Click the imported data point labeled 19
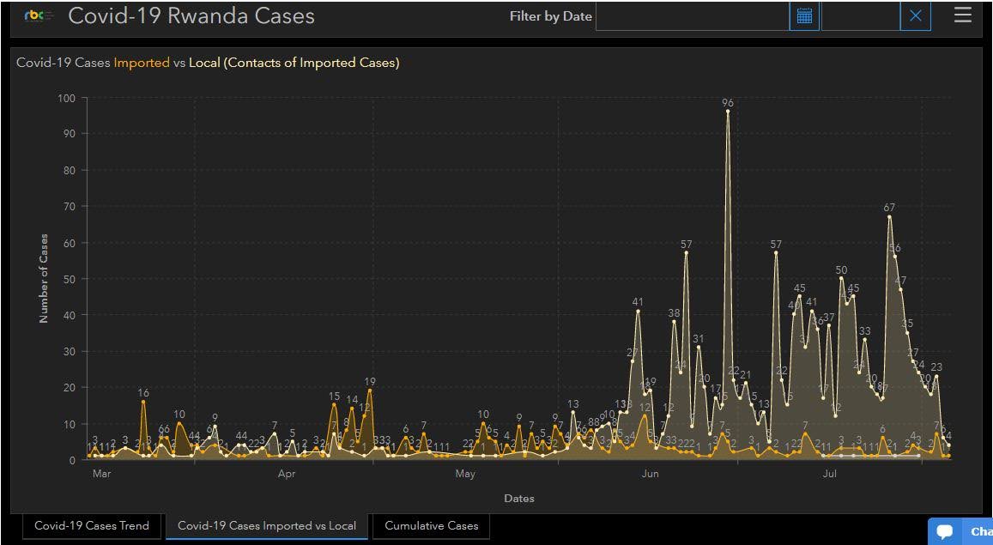993x545 pixels. click(370, 391)
